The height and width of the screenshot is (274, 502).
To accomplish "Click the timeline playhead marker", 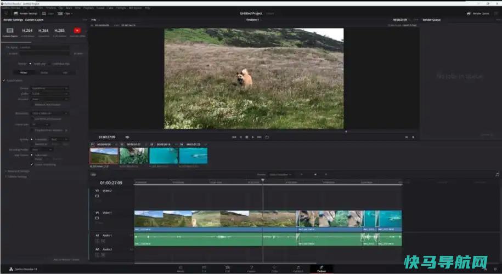I will tap(263, 180).
